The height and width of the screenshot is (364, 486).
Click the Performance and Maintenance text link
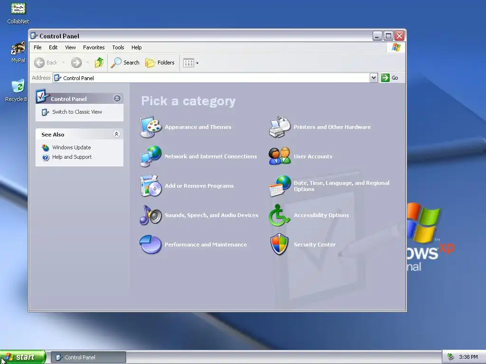tap(206, 245)
